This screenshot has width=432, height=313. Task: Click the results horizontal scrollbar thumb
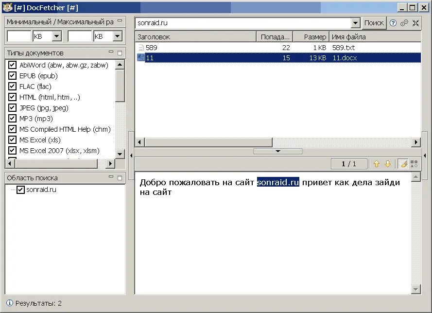pyautogui.click(x=208, y=142)
